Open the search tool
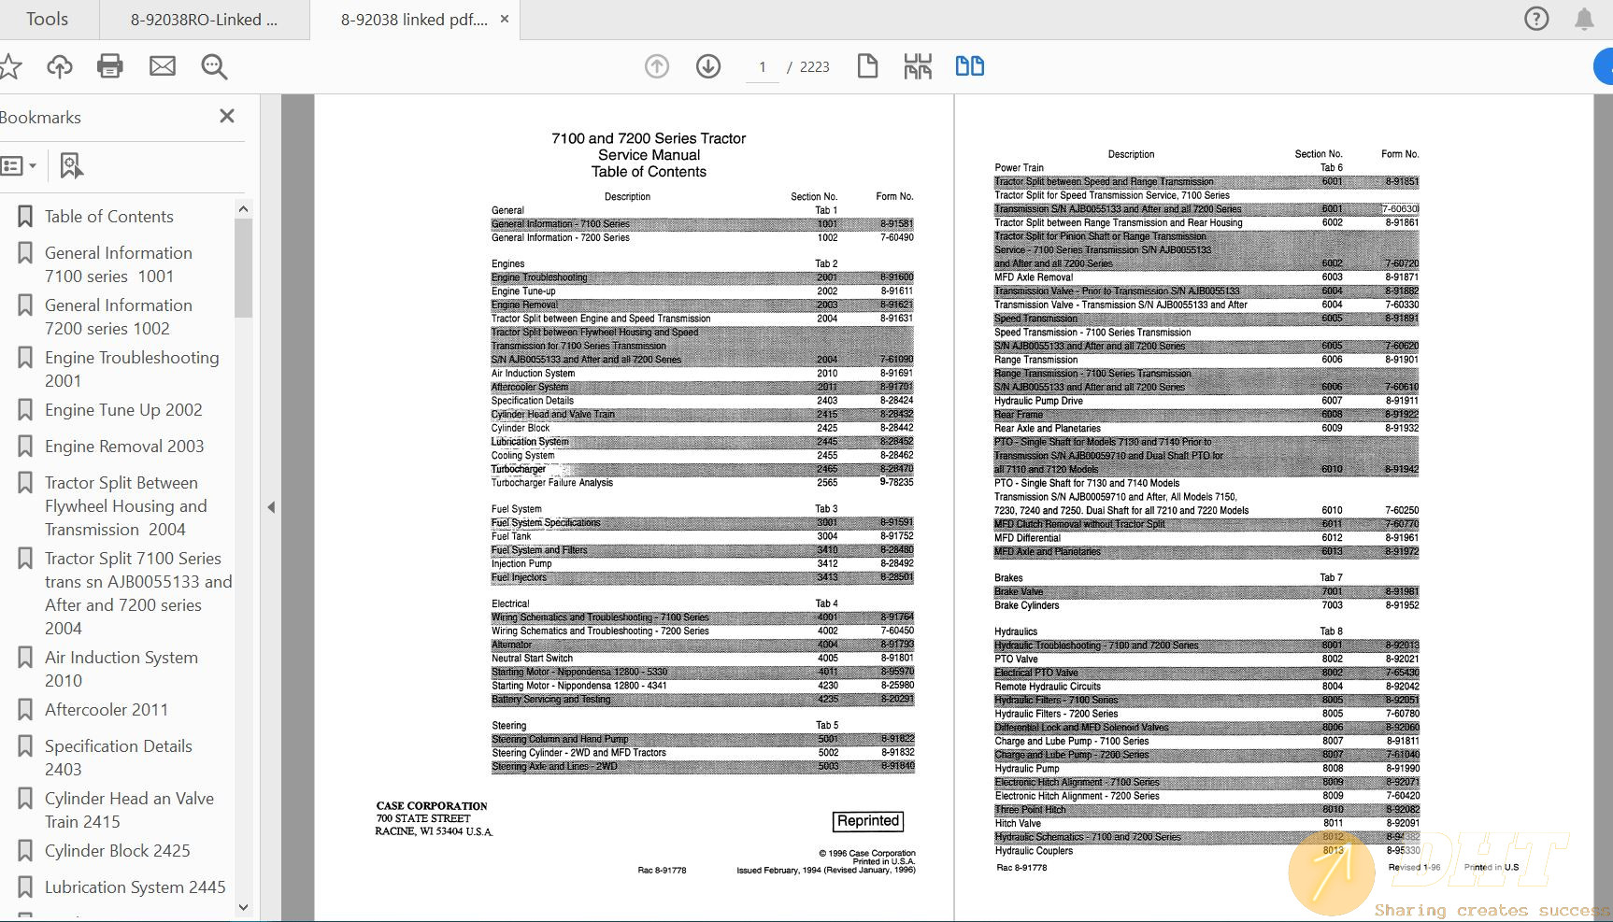This screenshot has height=922, width=1613. point(213,66)
